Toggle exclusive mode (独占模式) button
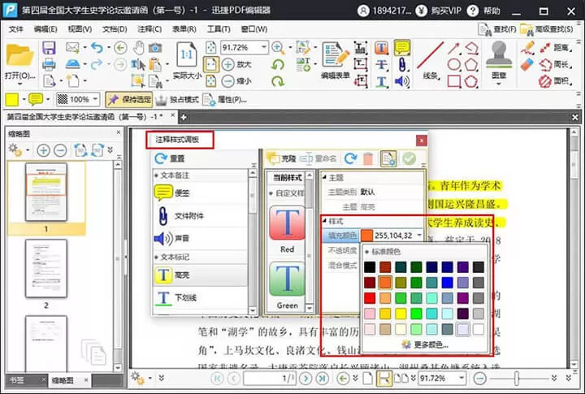This screenshot has height=394, width=585. [x=177, y=99]
